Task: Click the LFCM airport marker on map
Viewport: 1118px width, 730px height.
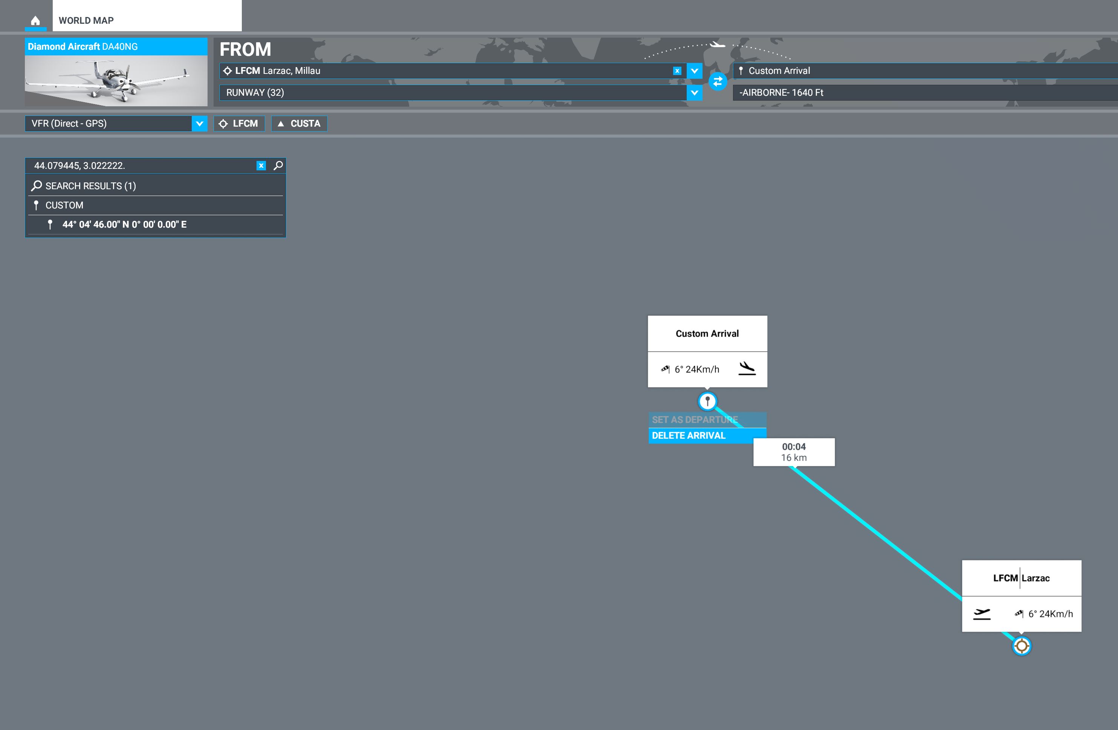Action: point(1021,646)
